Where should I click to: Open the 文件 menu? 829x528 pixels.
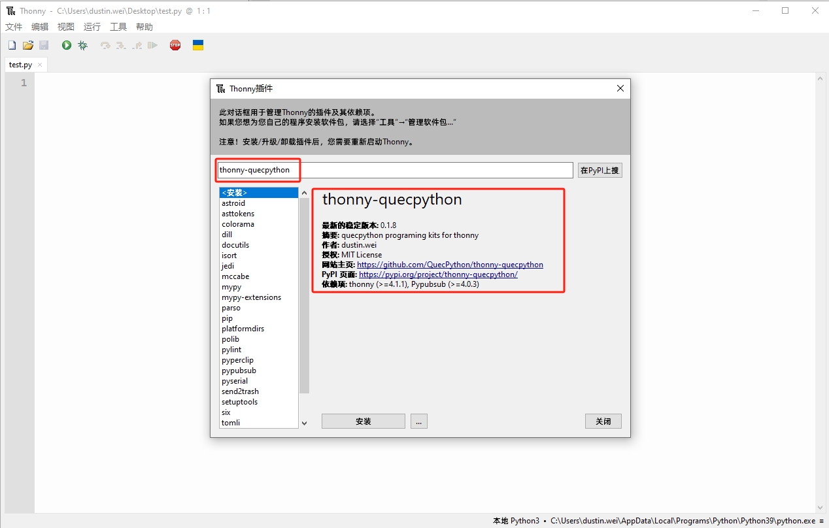[14, 27]
